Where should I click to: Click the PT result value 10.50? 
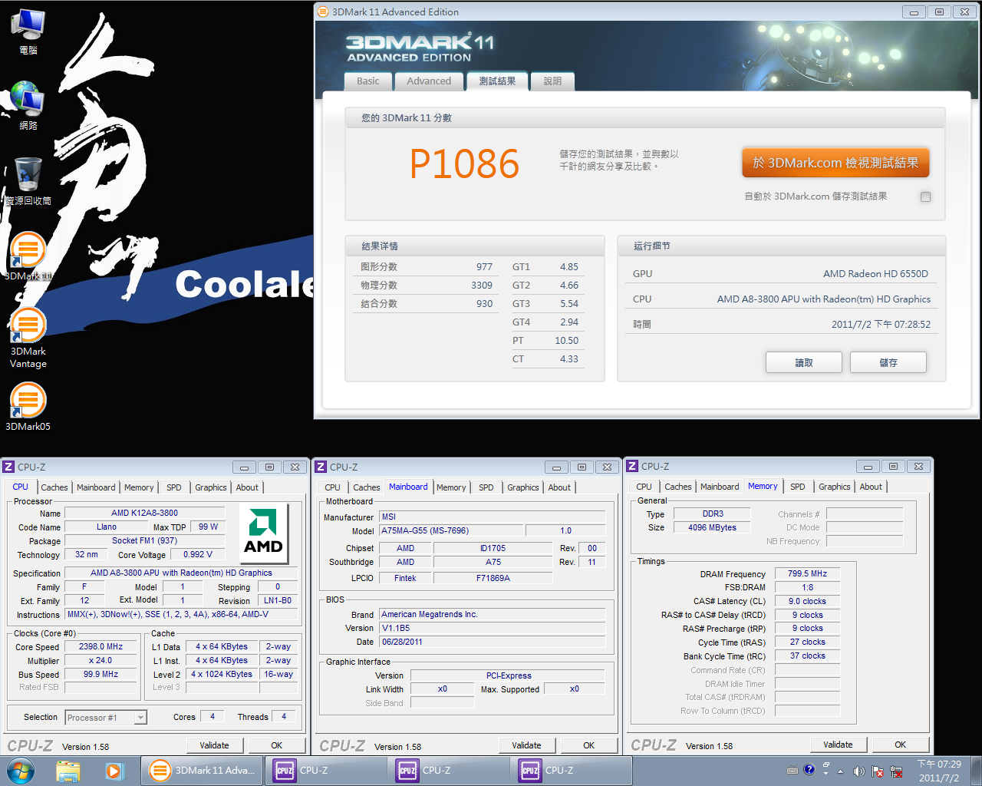point(567,341)
